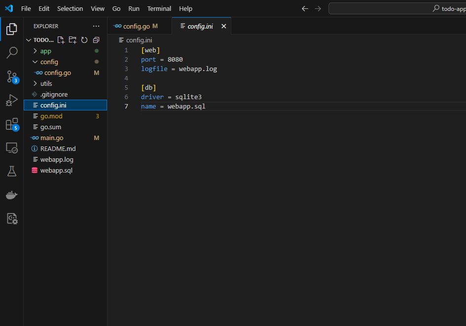Open the Selection menu

pos(70,8)
